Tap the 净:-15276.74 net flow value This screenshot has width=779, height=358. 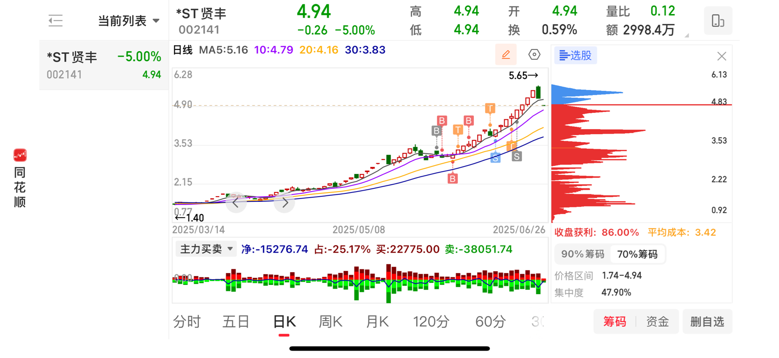coord(275,249)
